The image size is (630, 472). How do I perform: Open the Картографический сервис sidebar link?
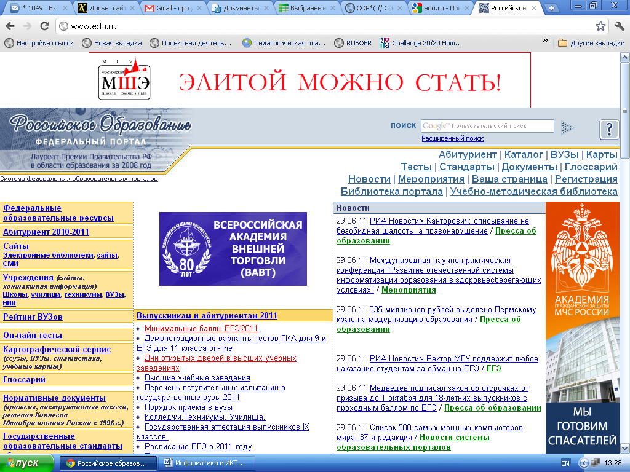click(57, 349)
